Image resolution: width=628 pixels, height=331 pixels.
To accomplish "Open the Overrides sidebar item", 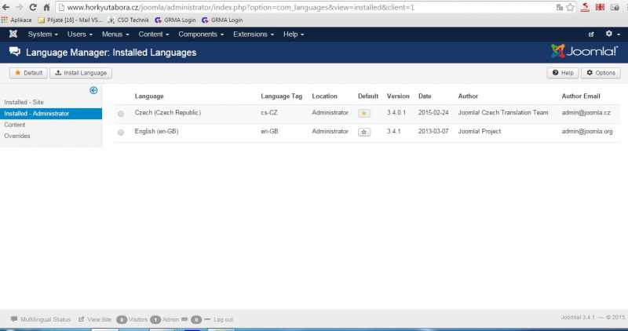I will [18, 136].
